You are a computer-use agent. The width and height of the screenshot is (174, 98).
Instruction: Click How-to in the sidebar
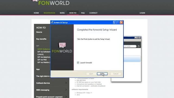39,32
